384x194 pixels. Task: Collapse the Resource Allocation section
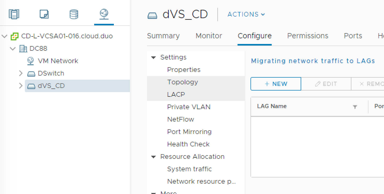click(x=154, y=156)
